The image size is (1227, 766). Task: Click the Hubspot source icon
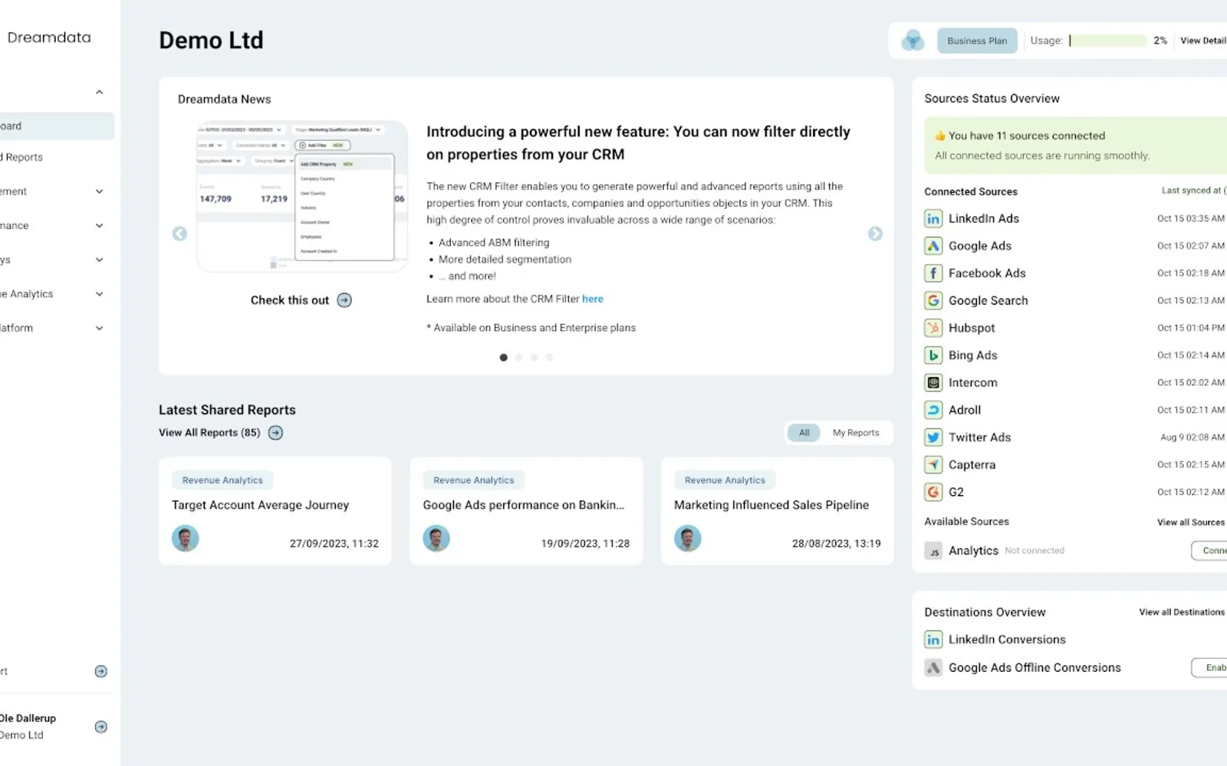pyautogui.click(x=933, y=328)
